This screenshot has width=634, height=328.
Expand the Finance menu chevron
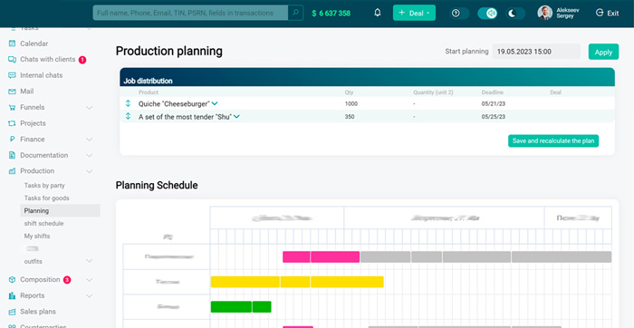pyautogui.click(x=90, y=140)
